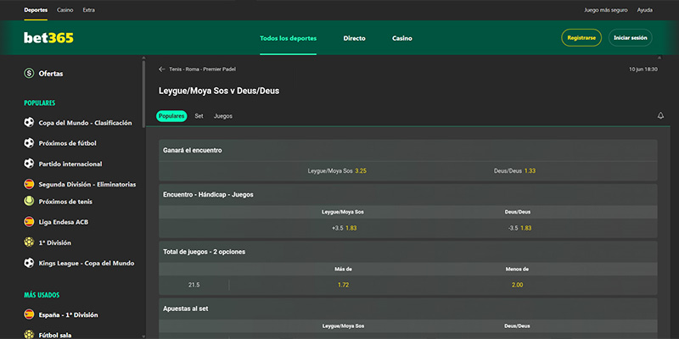
Task: Go back using the left arrow icon
Action: [162, 69]
